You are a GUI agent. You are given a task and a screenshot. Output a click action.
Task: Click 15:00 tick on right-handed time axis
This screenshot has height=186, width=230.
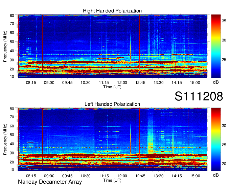pyautogui.click(x=195, y=83)
